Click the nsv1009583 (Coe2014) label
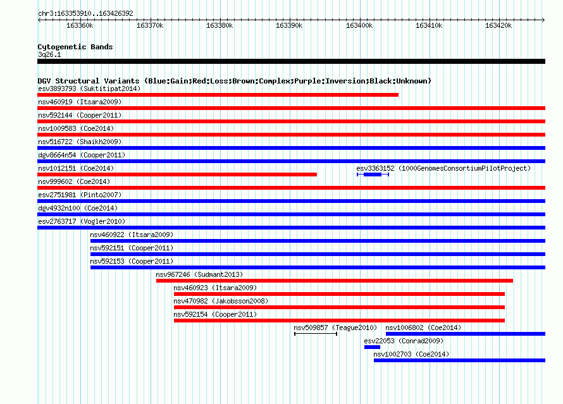Viewport: 563px width, 404px height. click(76, 128)
